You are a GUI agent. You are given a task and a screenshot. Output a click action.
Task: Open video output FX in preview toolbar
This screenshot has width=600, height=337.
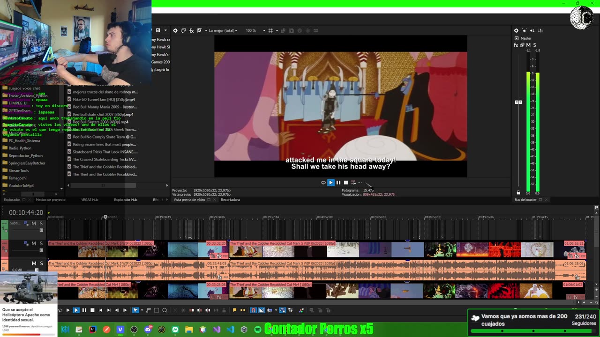click(x=191, y=30)
